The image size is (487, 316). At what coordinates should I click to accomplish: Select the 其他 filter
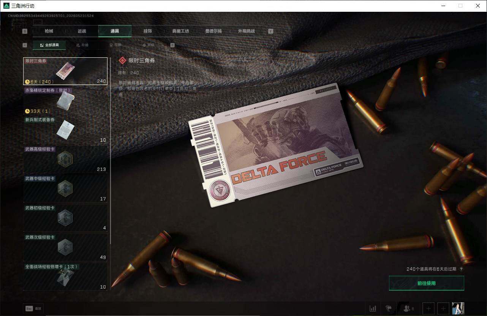coord(148,45)
